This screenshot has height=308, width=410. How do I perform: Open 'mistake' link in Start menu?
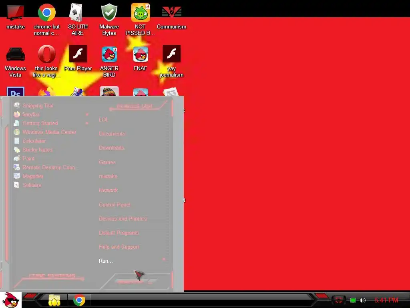[108, 176]
